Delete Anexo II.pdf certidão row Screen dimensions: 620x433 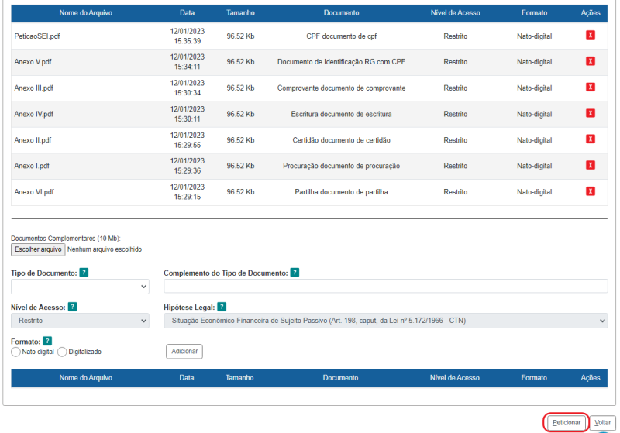pos(591,139)
